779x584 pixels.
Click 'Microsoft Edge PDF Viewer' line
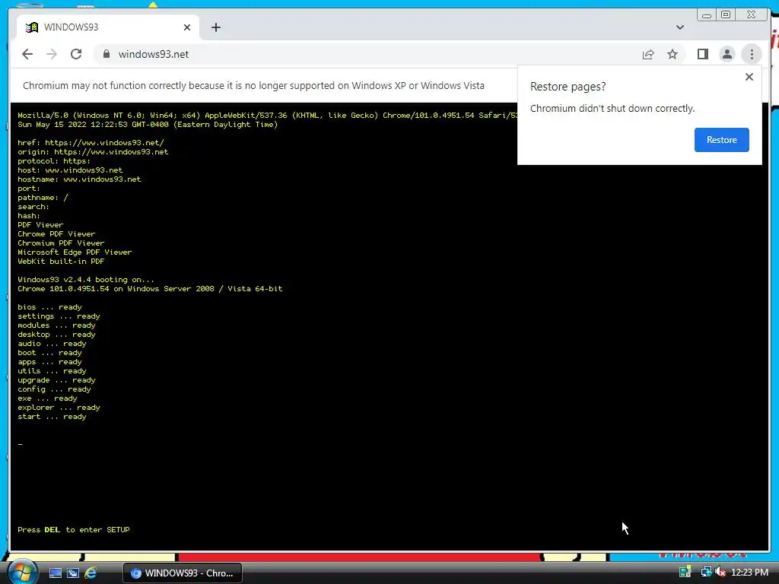[75, 252]
